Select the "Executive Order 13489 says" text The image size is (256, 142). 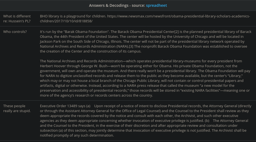[x=65, y=106]
